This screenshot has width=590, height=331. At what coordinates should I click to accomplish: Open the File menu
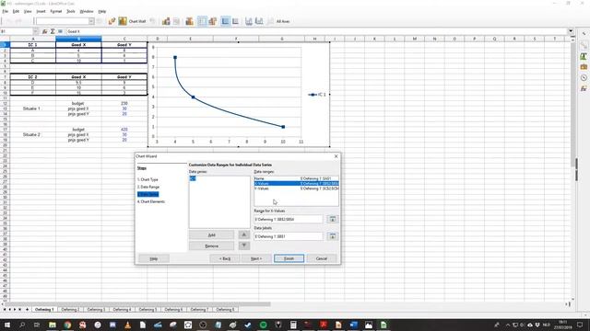(5, 11)
